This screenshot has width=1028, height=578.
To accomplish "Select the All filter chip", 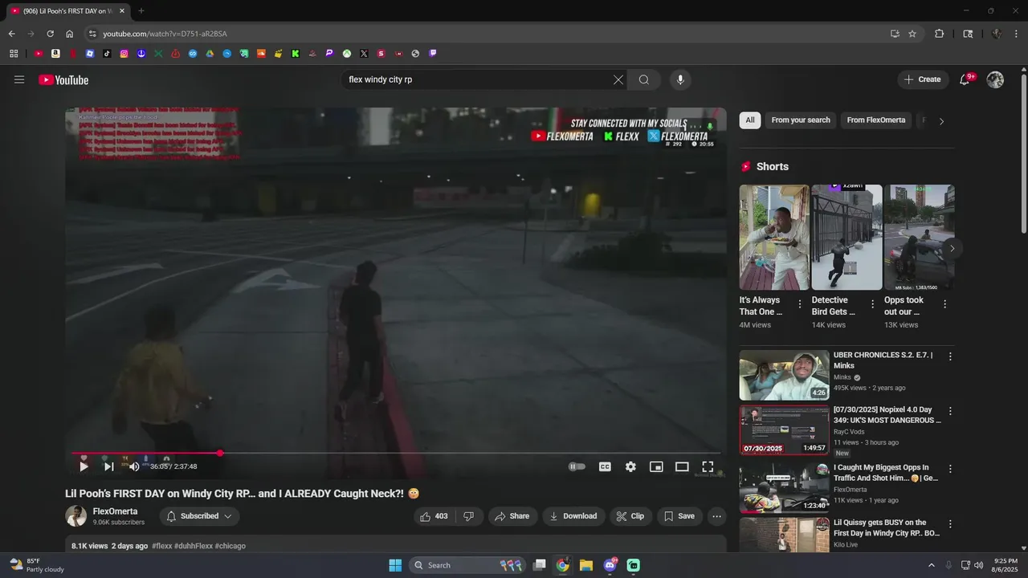I will pos(750,120).
